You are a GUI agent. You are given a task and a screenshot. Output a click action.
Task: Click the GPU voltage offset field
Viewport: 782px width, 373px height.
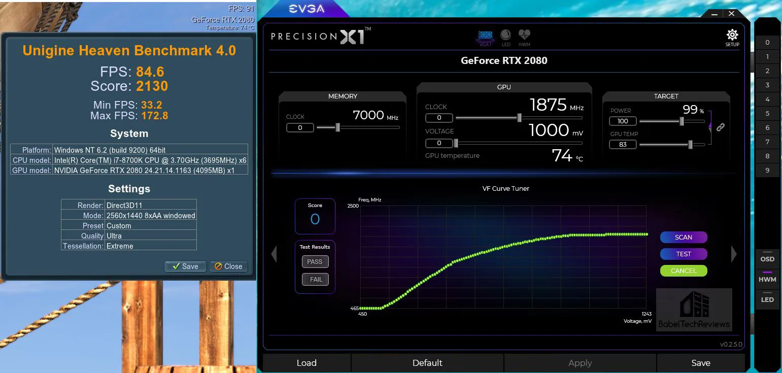[439, 143]
